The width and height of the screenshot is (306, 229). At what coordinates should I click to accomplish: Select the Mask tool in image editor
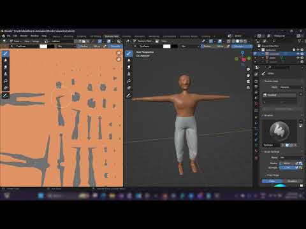point(6,88)
